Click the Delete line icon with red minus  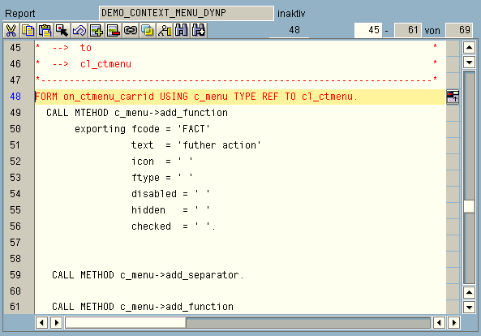[x=114, y=30]
